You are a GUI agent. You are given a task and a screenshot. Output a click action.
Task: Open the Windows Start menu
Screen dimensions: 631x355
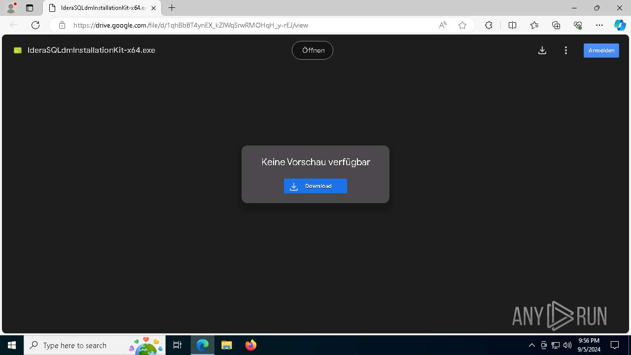[x=12, y=345]
